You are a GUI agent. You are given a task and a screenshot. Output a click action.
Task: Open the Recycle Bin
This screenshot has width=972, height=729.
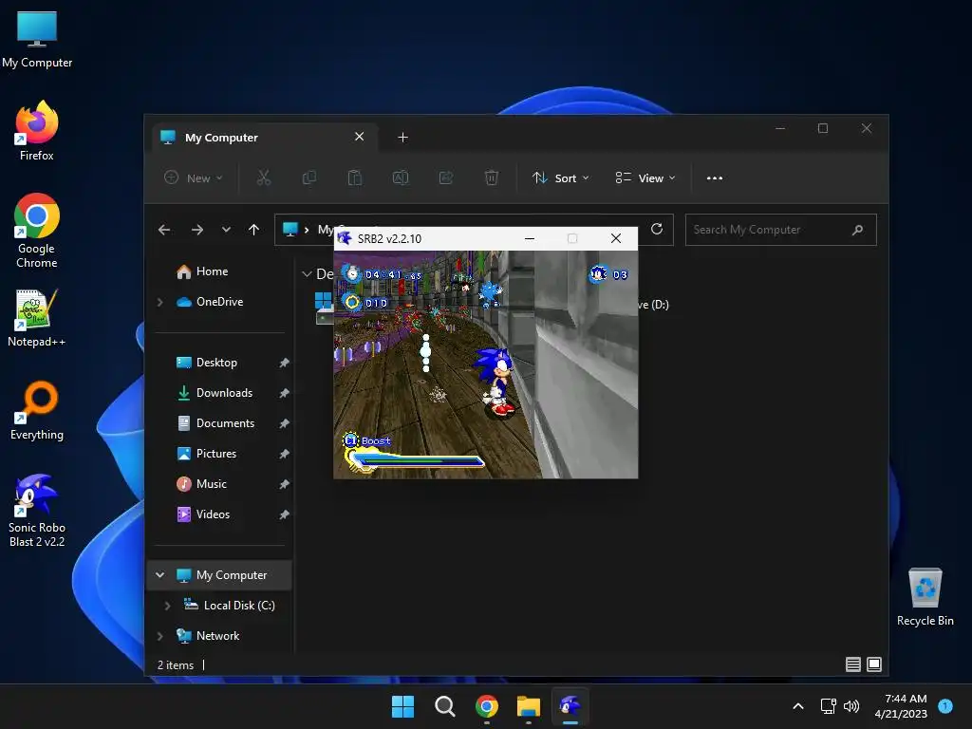[925, 597]
